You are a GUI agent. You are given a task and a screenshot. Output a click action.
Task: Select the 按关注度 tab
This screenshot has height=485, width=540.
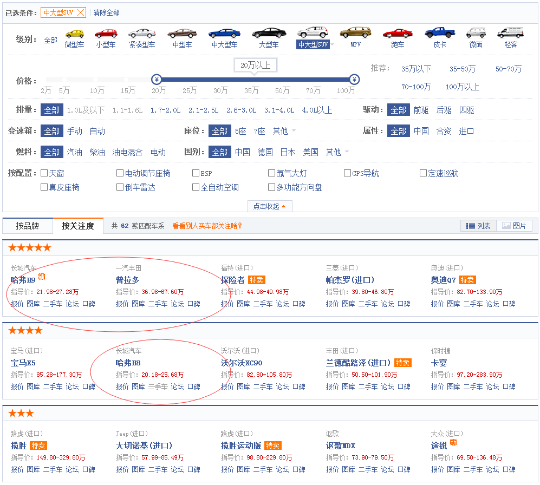coord(78,226)
